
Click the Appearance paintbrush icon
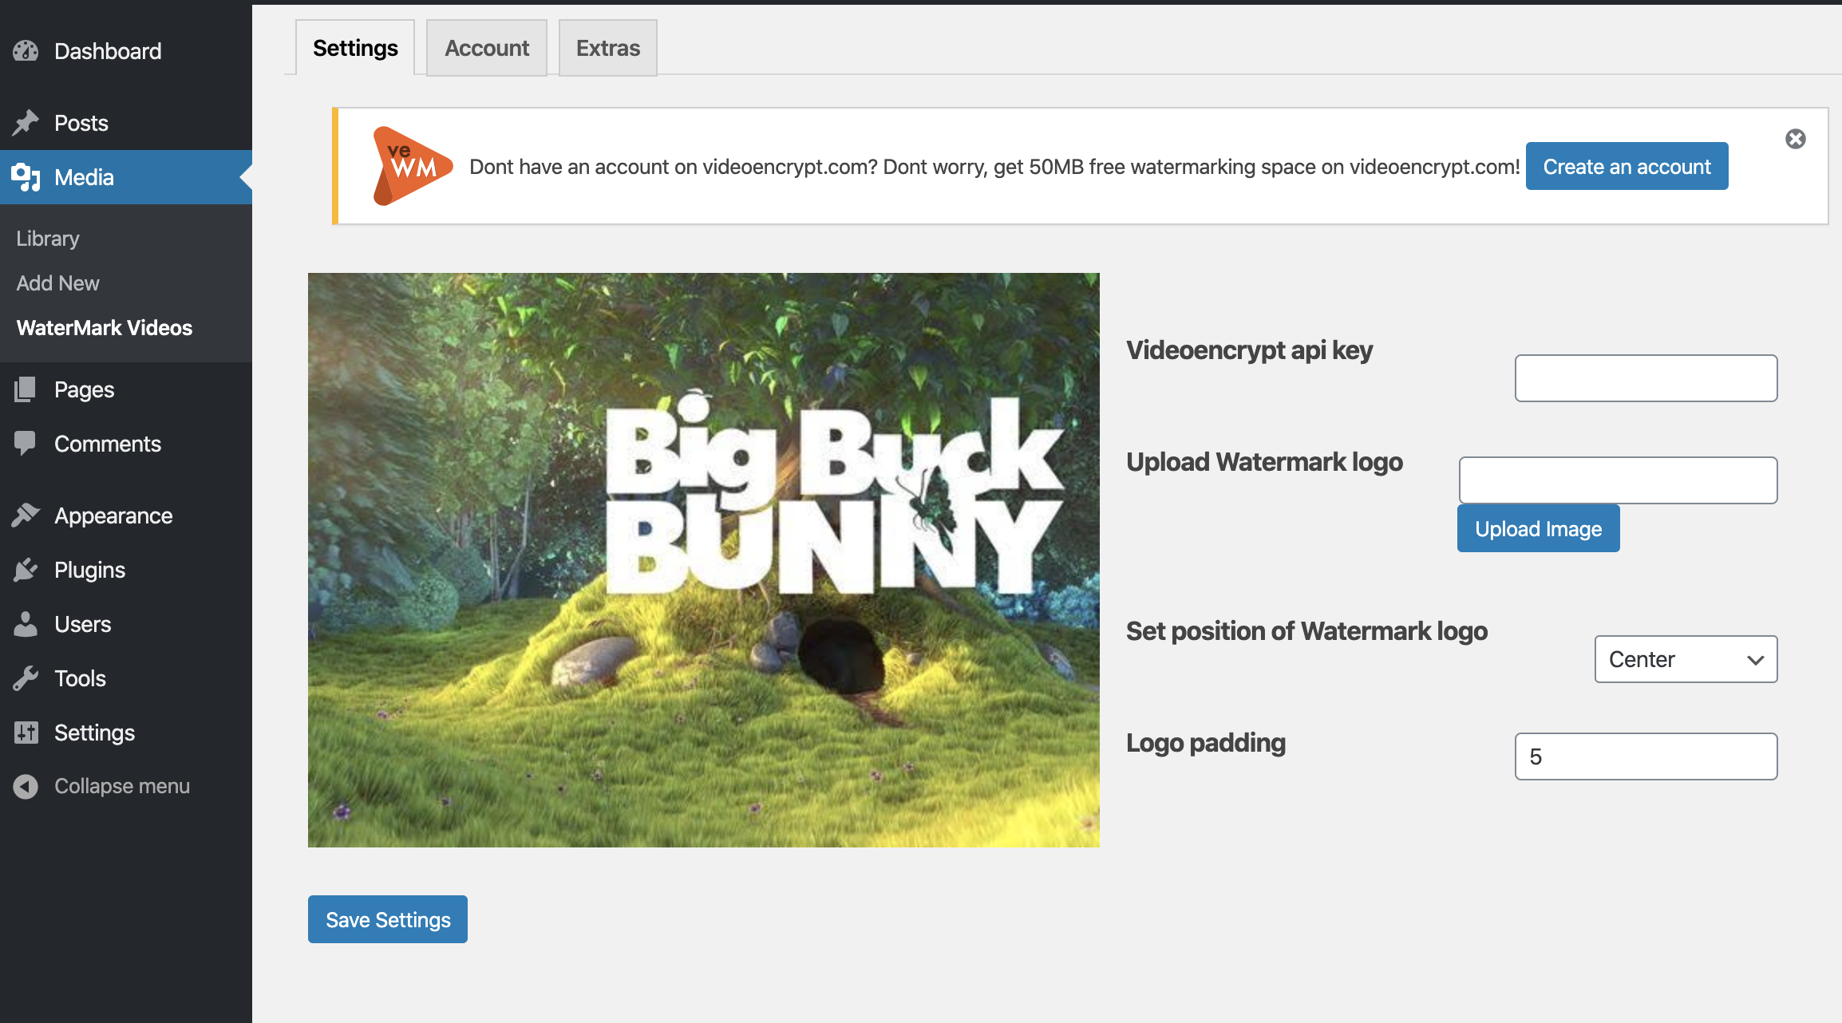(x=26, y=515)
